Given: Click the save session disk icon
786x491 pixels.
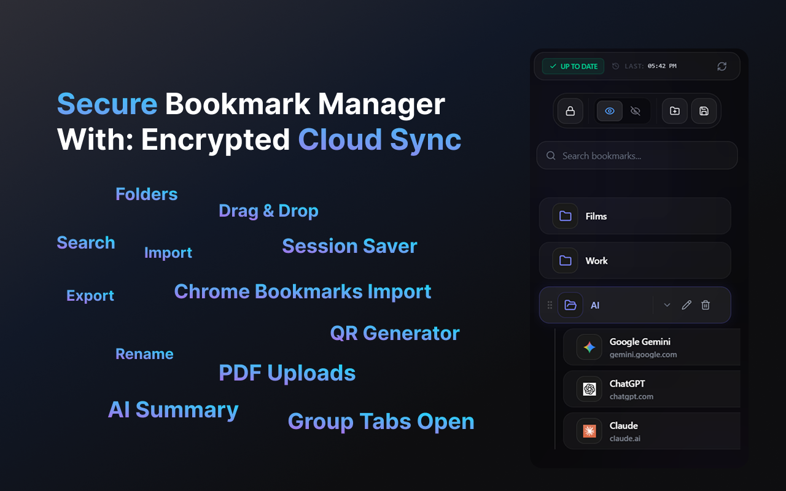Looking at the screenshot, I should (704, 111).
